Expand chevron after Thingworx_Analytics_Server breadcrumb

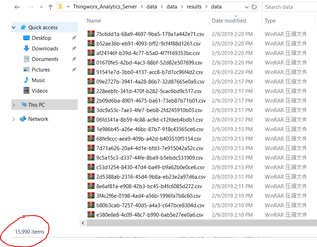(x=142, y=7)
